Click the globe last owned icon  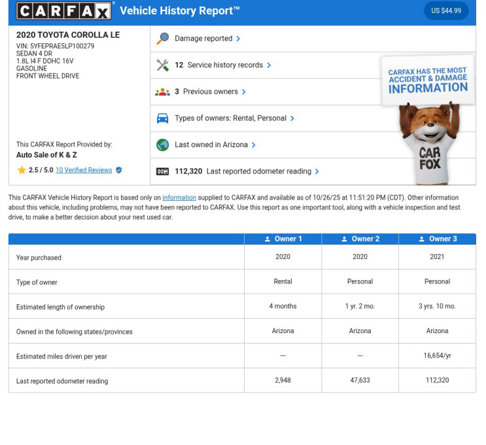163,145
